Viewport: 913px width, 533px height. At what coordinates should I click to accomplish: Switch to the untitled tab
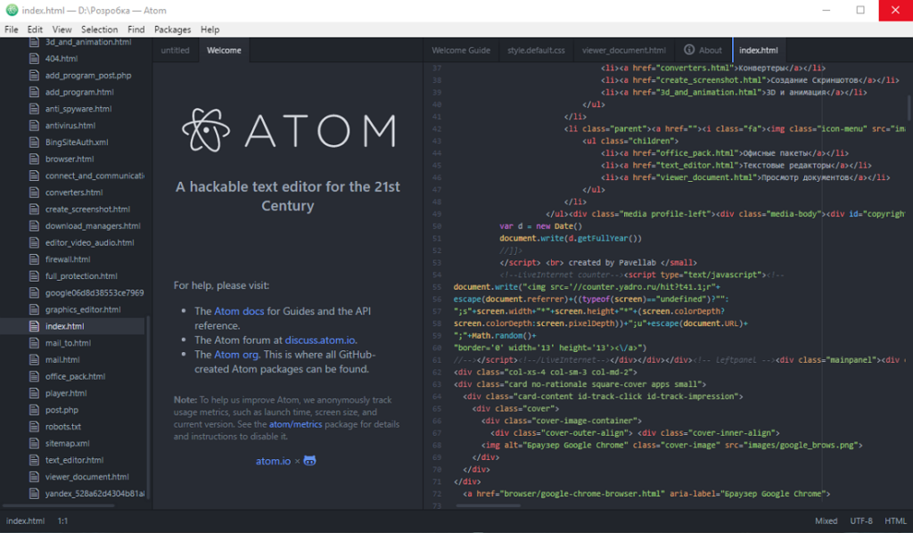click(175, 51)
